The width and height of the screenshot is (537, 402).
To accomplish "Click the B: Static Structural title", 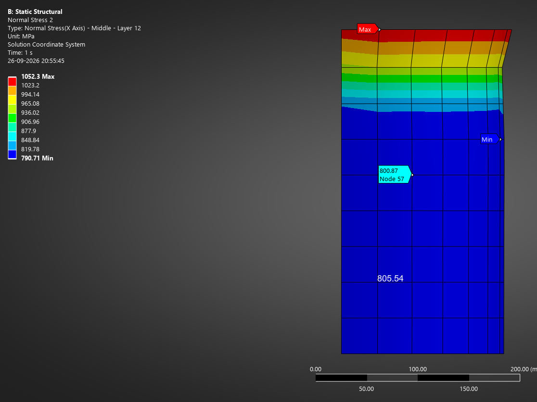I will pyautogui.click(x=35, y=12).
